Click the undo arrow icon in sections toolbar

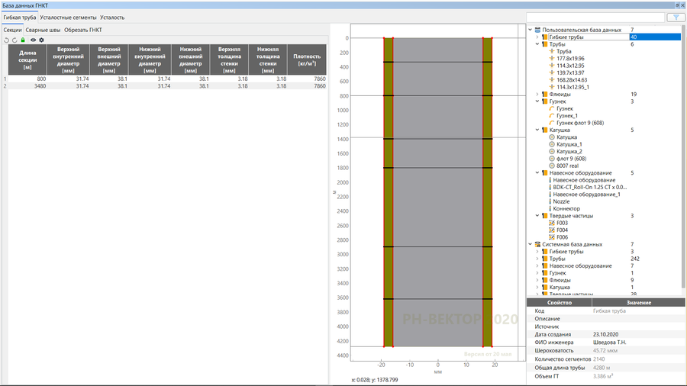6,40
